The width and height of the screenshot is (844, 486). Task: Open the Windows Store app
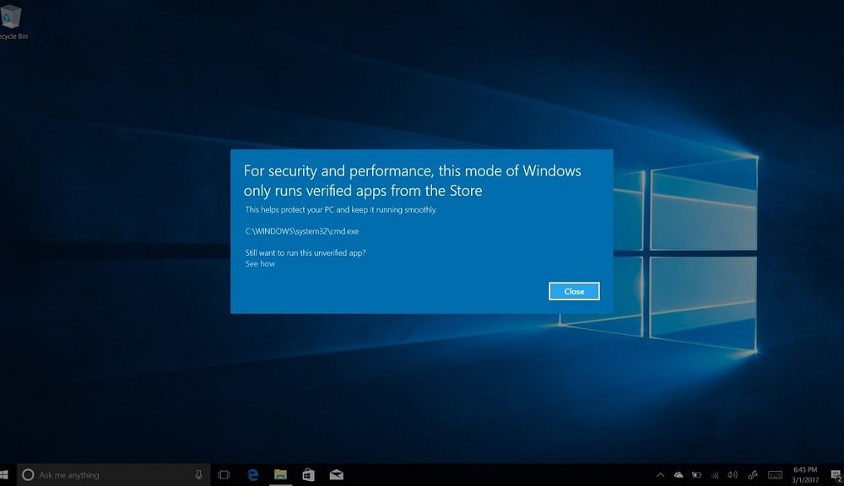308,475
